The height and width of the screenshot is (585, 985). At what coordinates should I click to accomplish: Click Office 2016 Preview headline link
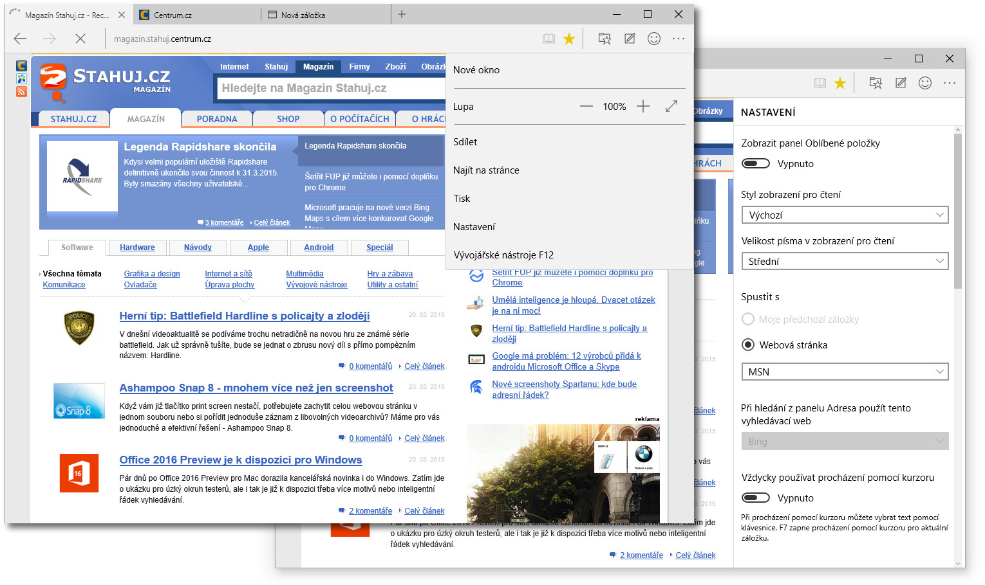pyautogui.click(x=241, y=460)
